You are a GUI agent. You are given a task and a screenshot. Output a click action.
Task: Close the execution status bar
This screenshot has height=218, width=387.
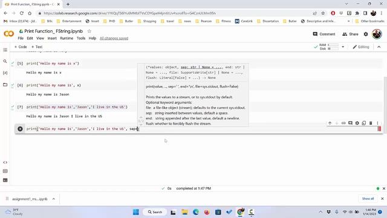coord(384,188)
